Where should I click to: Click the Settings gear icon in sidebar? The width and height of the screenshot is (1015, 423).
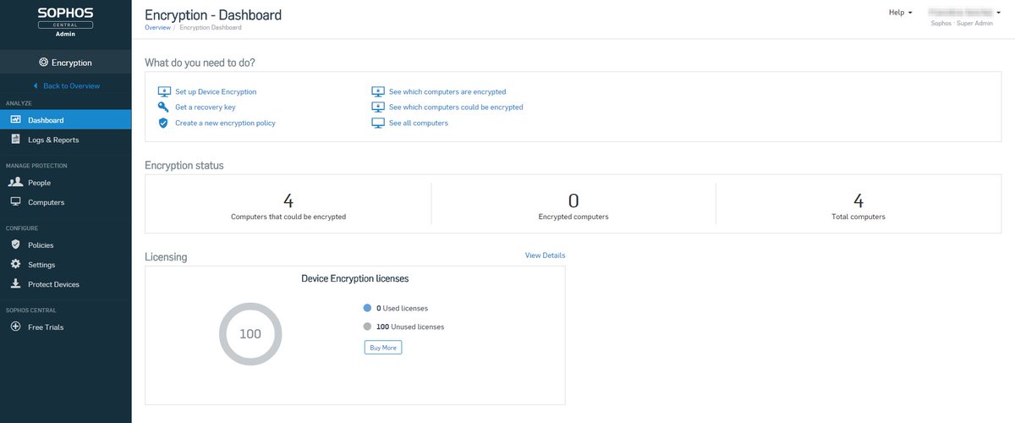point(16,265)
